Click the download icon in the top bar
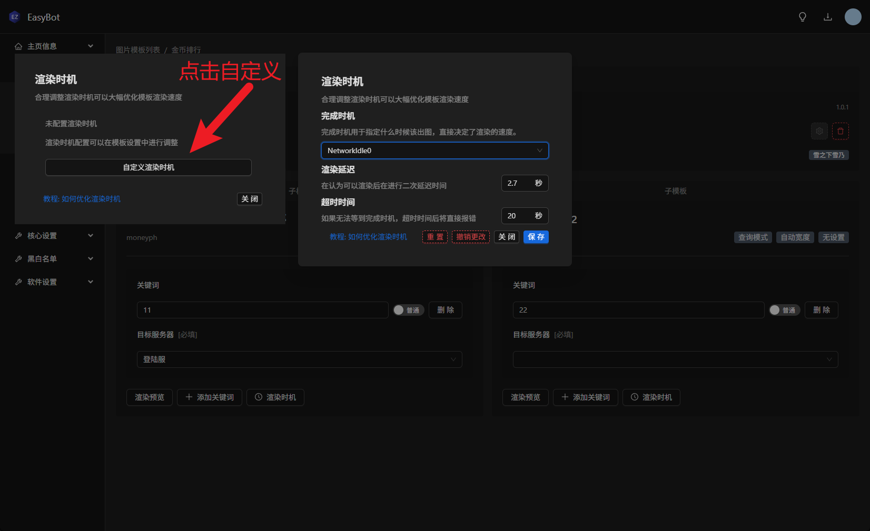 [828, 17]
